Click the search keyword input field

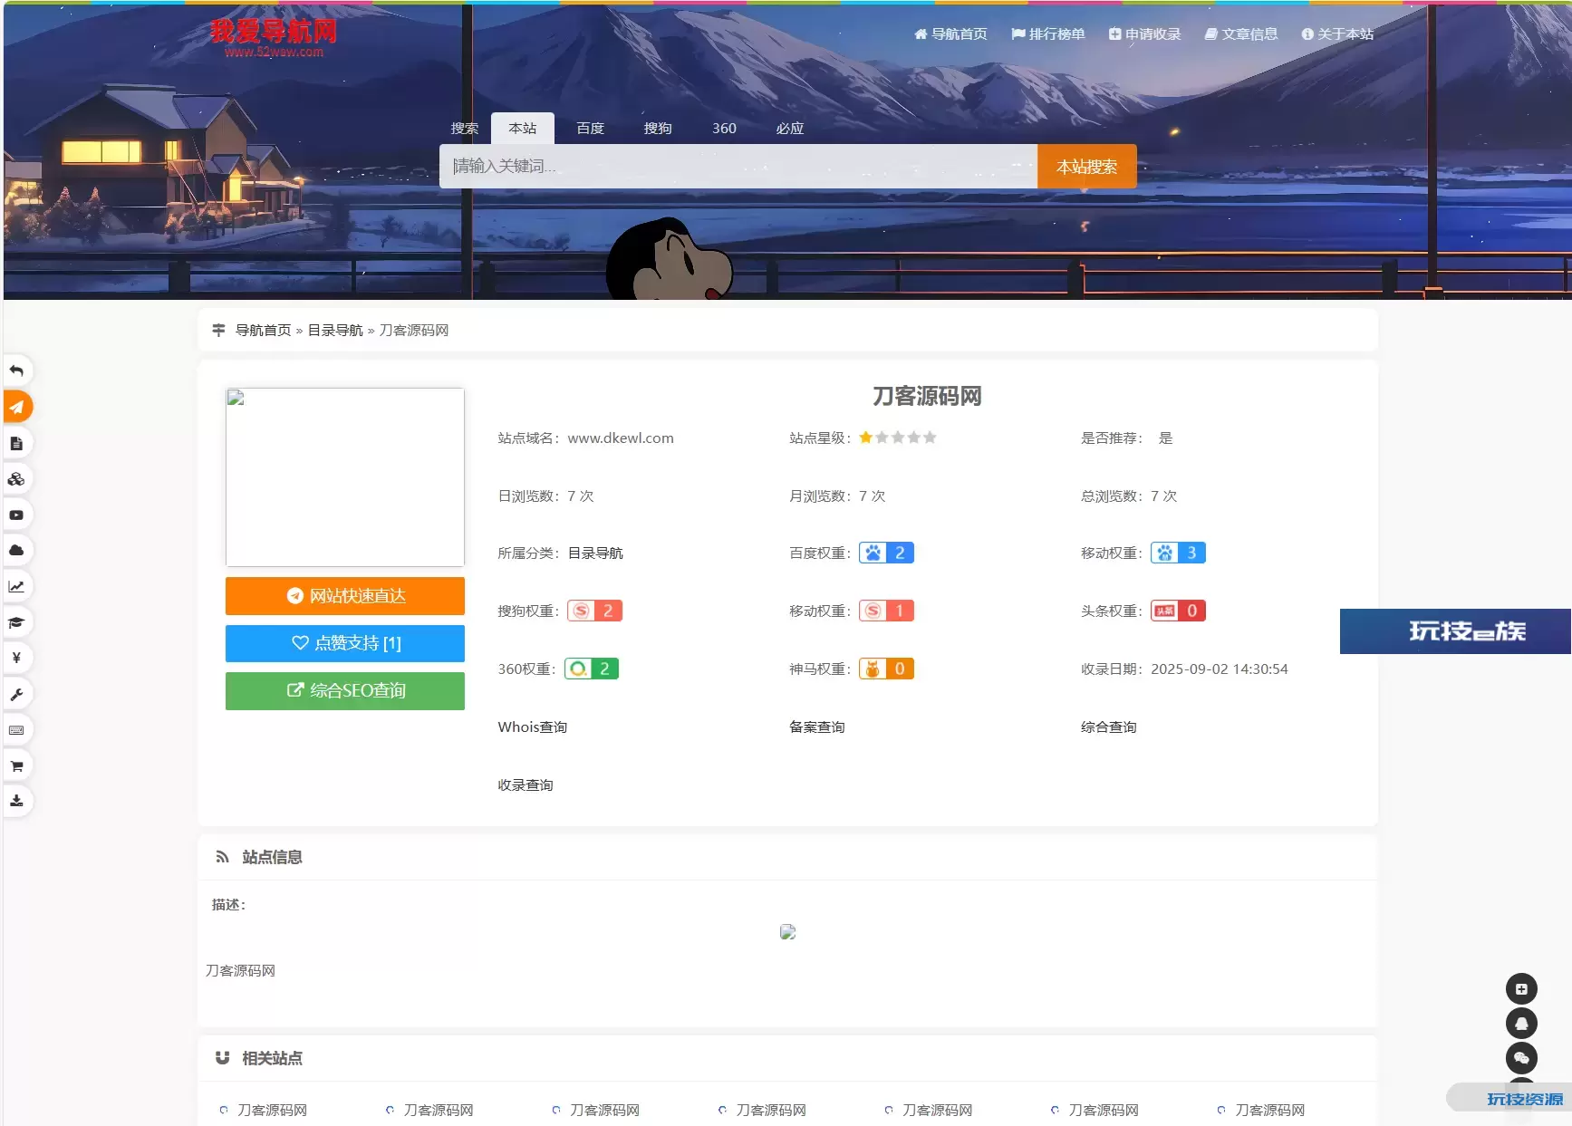pos(738,167)
